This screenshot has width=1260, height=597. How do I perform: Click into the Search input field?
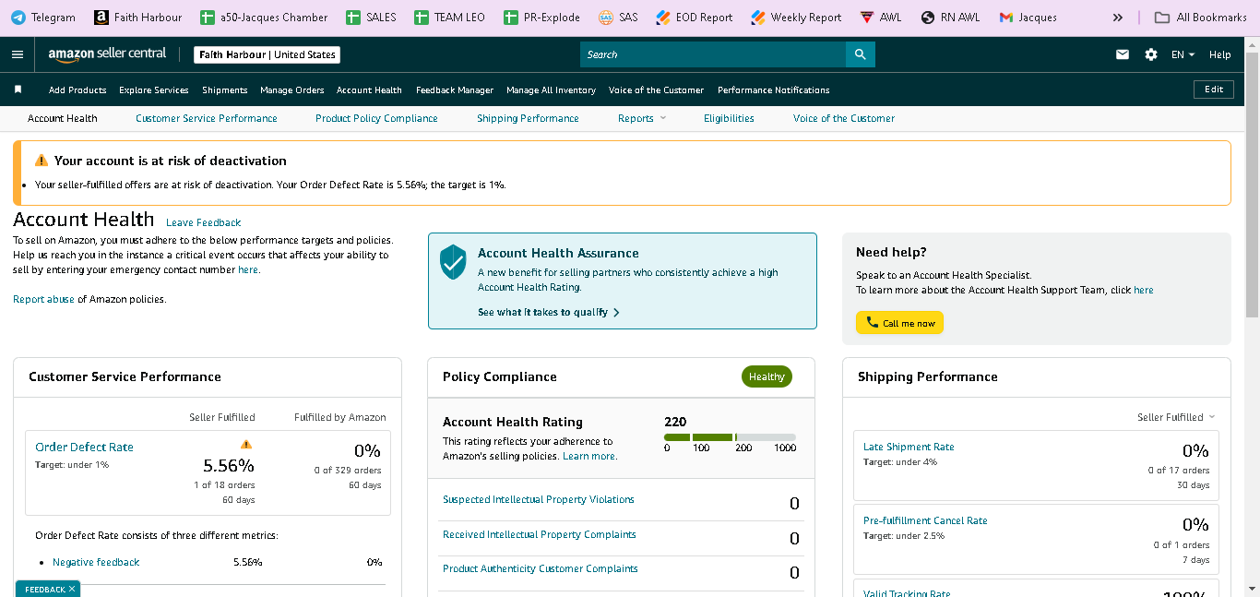[x=713, y=54]
